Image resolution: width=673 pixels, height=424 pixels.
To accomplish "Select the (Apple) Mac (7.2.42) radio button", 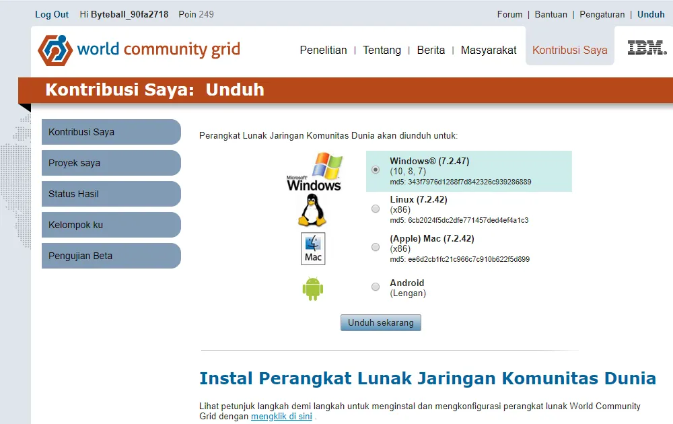I will click(x=376, y=247).
